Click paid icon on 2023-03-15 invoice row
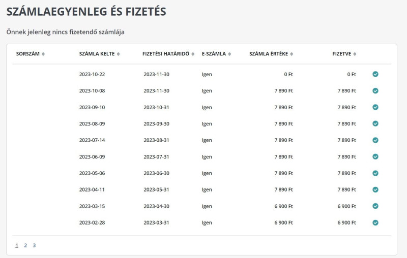 pos(375,206)
